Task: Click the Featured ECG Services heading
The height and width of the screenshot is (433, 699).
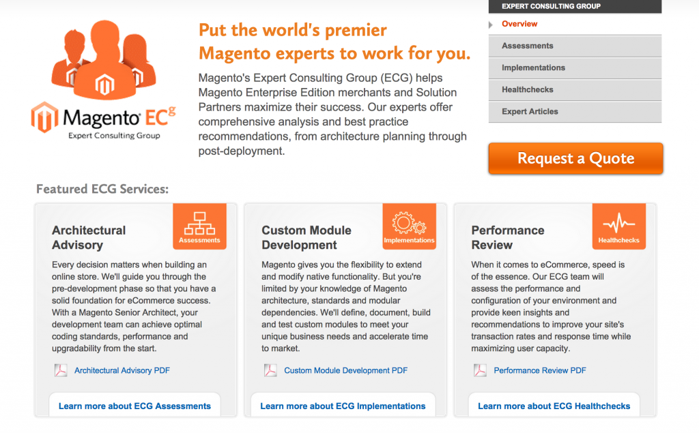Action: coord(102,189)
